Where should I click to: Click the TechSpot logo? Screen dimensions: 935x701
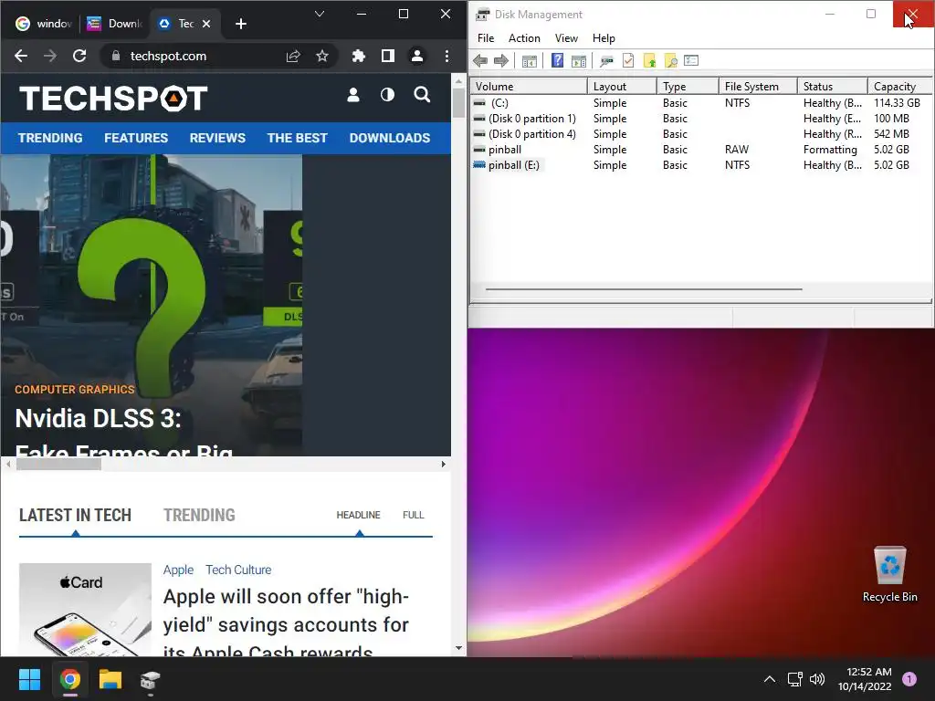113,99
